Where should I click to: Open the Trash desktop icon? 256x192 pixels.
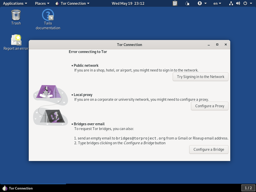click(x=16, y=17)
